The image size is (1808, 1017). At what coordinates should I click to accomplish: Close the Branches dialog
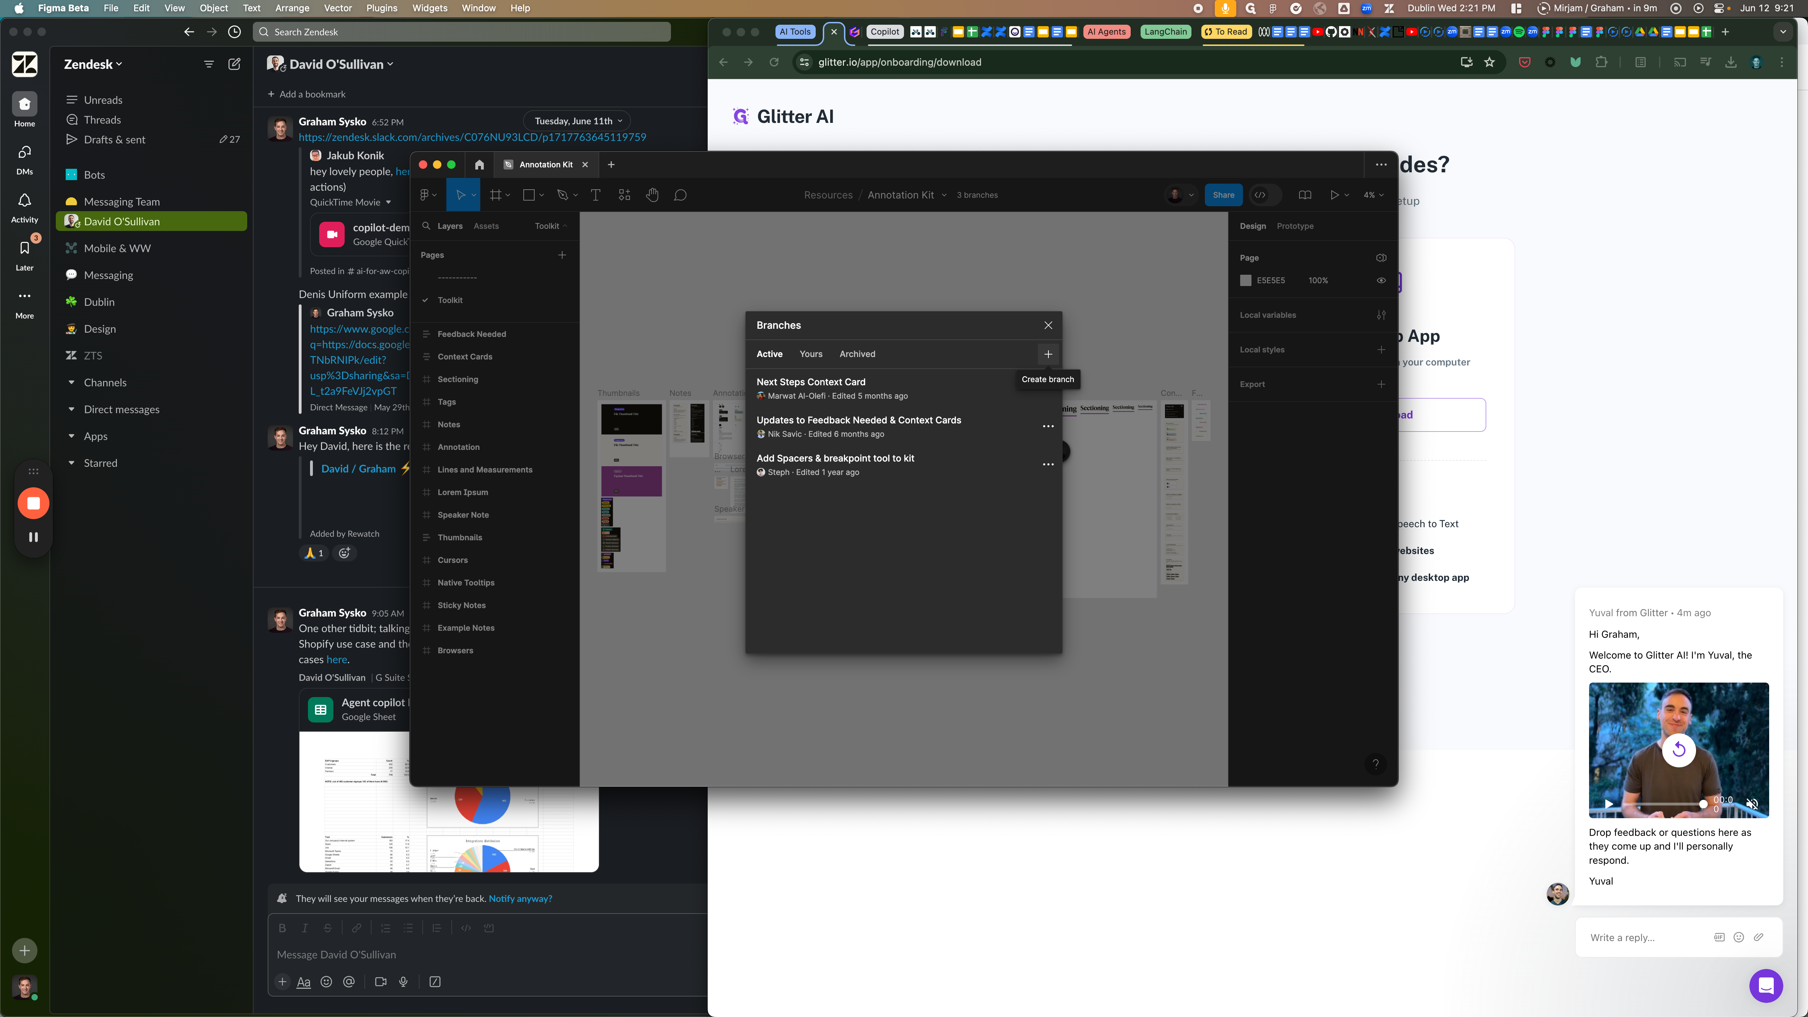1048,325
